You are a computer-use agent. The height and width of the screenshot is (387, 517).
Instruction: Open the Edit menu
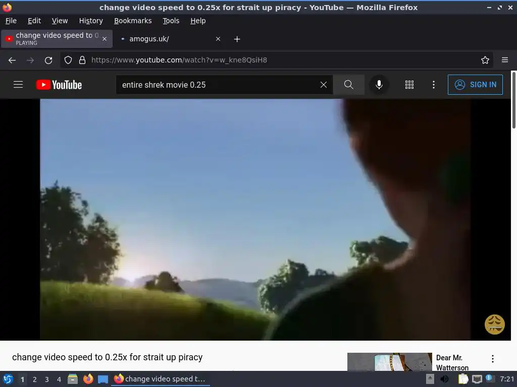(x=34, y=21)
